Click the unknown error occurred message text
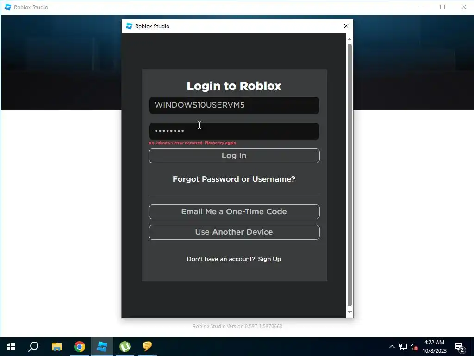This screenshot has width=474, height=356. pyautogui.click(x=193, y=143)
